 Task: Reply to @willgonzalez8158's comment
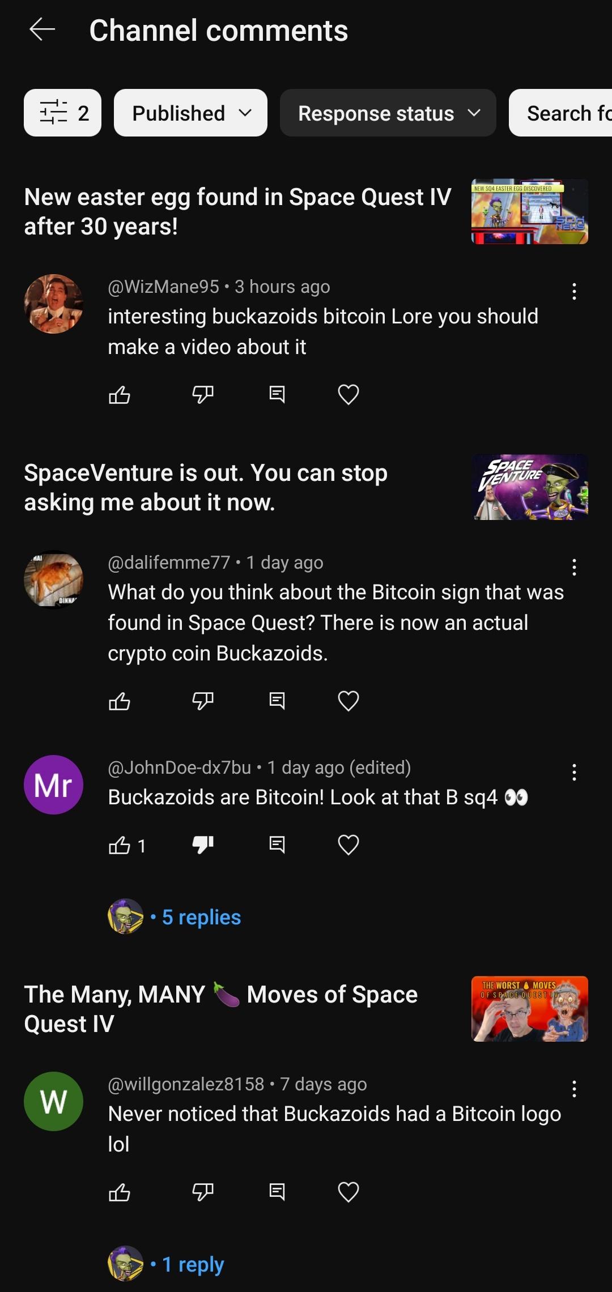coord(277,1192)
